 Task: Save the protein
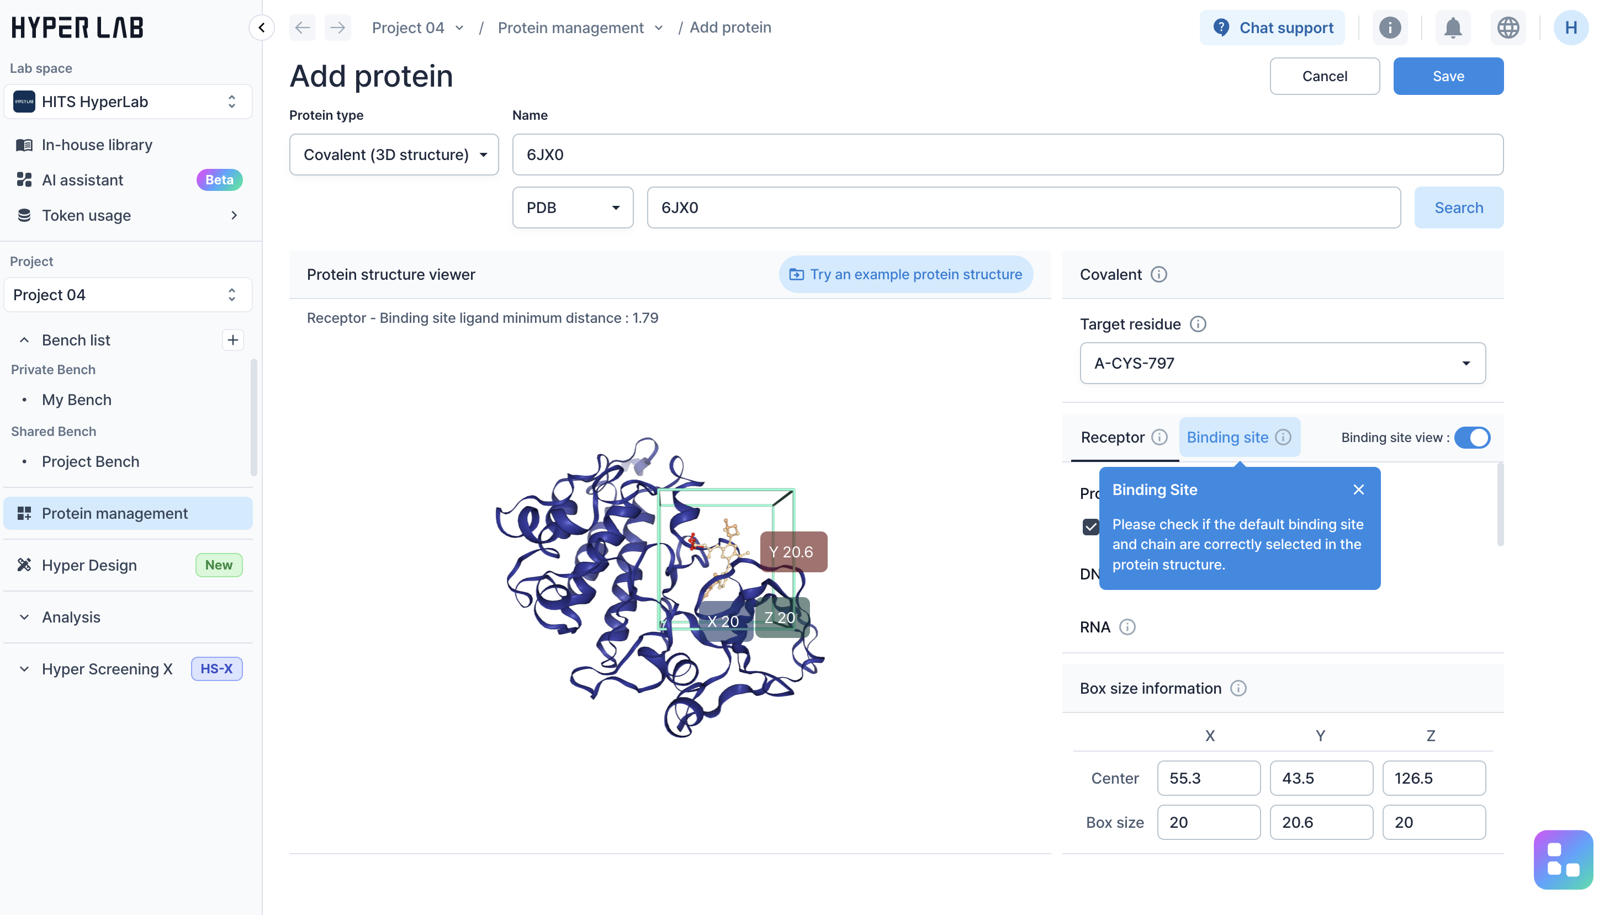click(x=1448, y=76)
